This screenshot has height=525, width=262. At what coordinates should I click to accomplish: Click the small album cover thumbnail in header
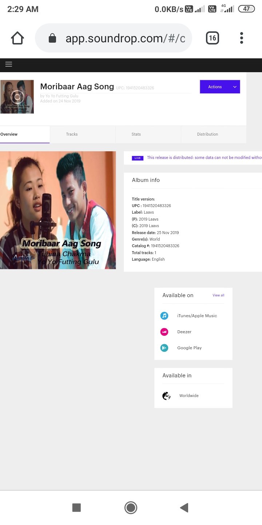click(17, 97)
